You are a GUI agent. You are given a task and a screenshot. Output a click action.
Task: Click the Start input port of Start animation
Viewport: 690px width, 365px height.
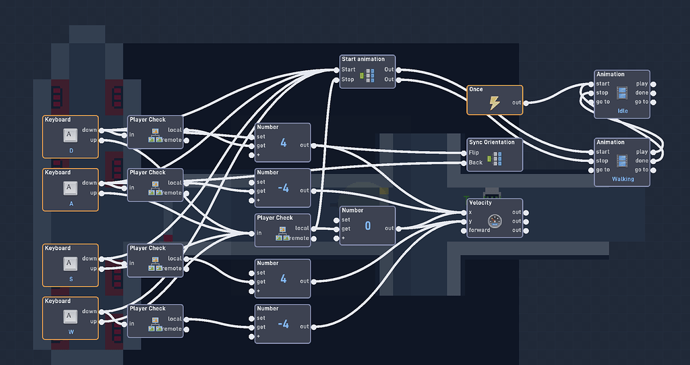tap(337, 69)
